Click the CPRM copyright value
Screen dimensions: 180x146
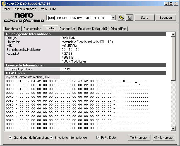click(66, 69)
